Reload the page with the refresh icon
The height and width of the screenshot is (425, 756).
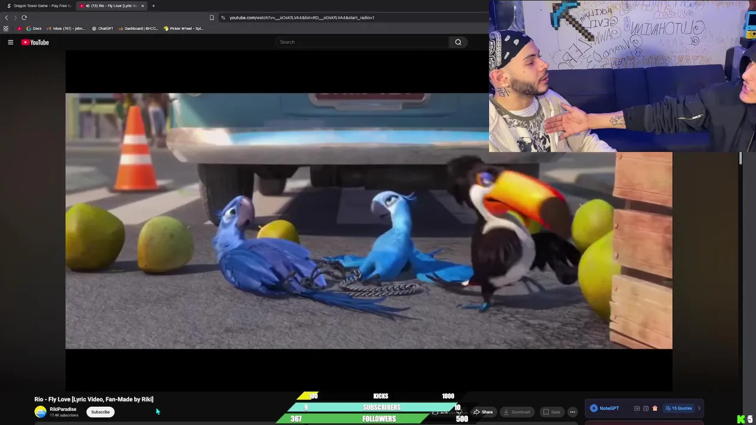pos(24,18)
